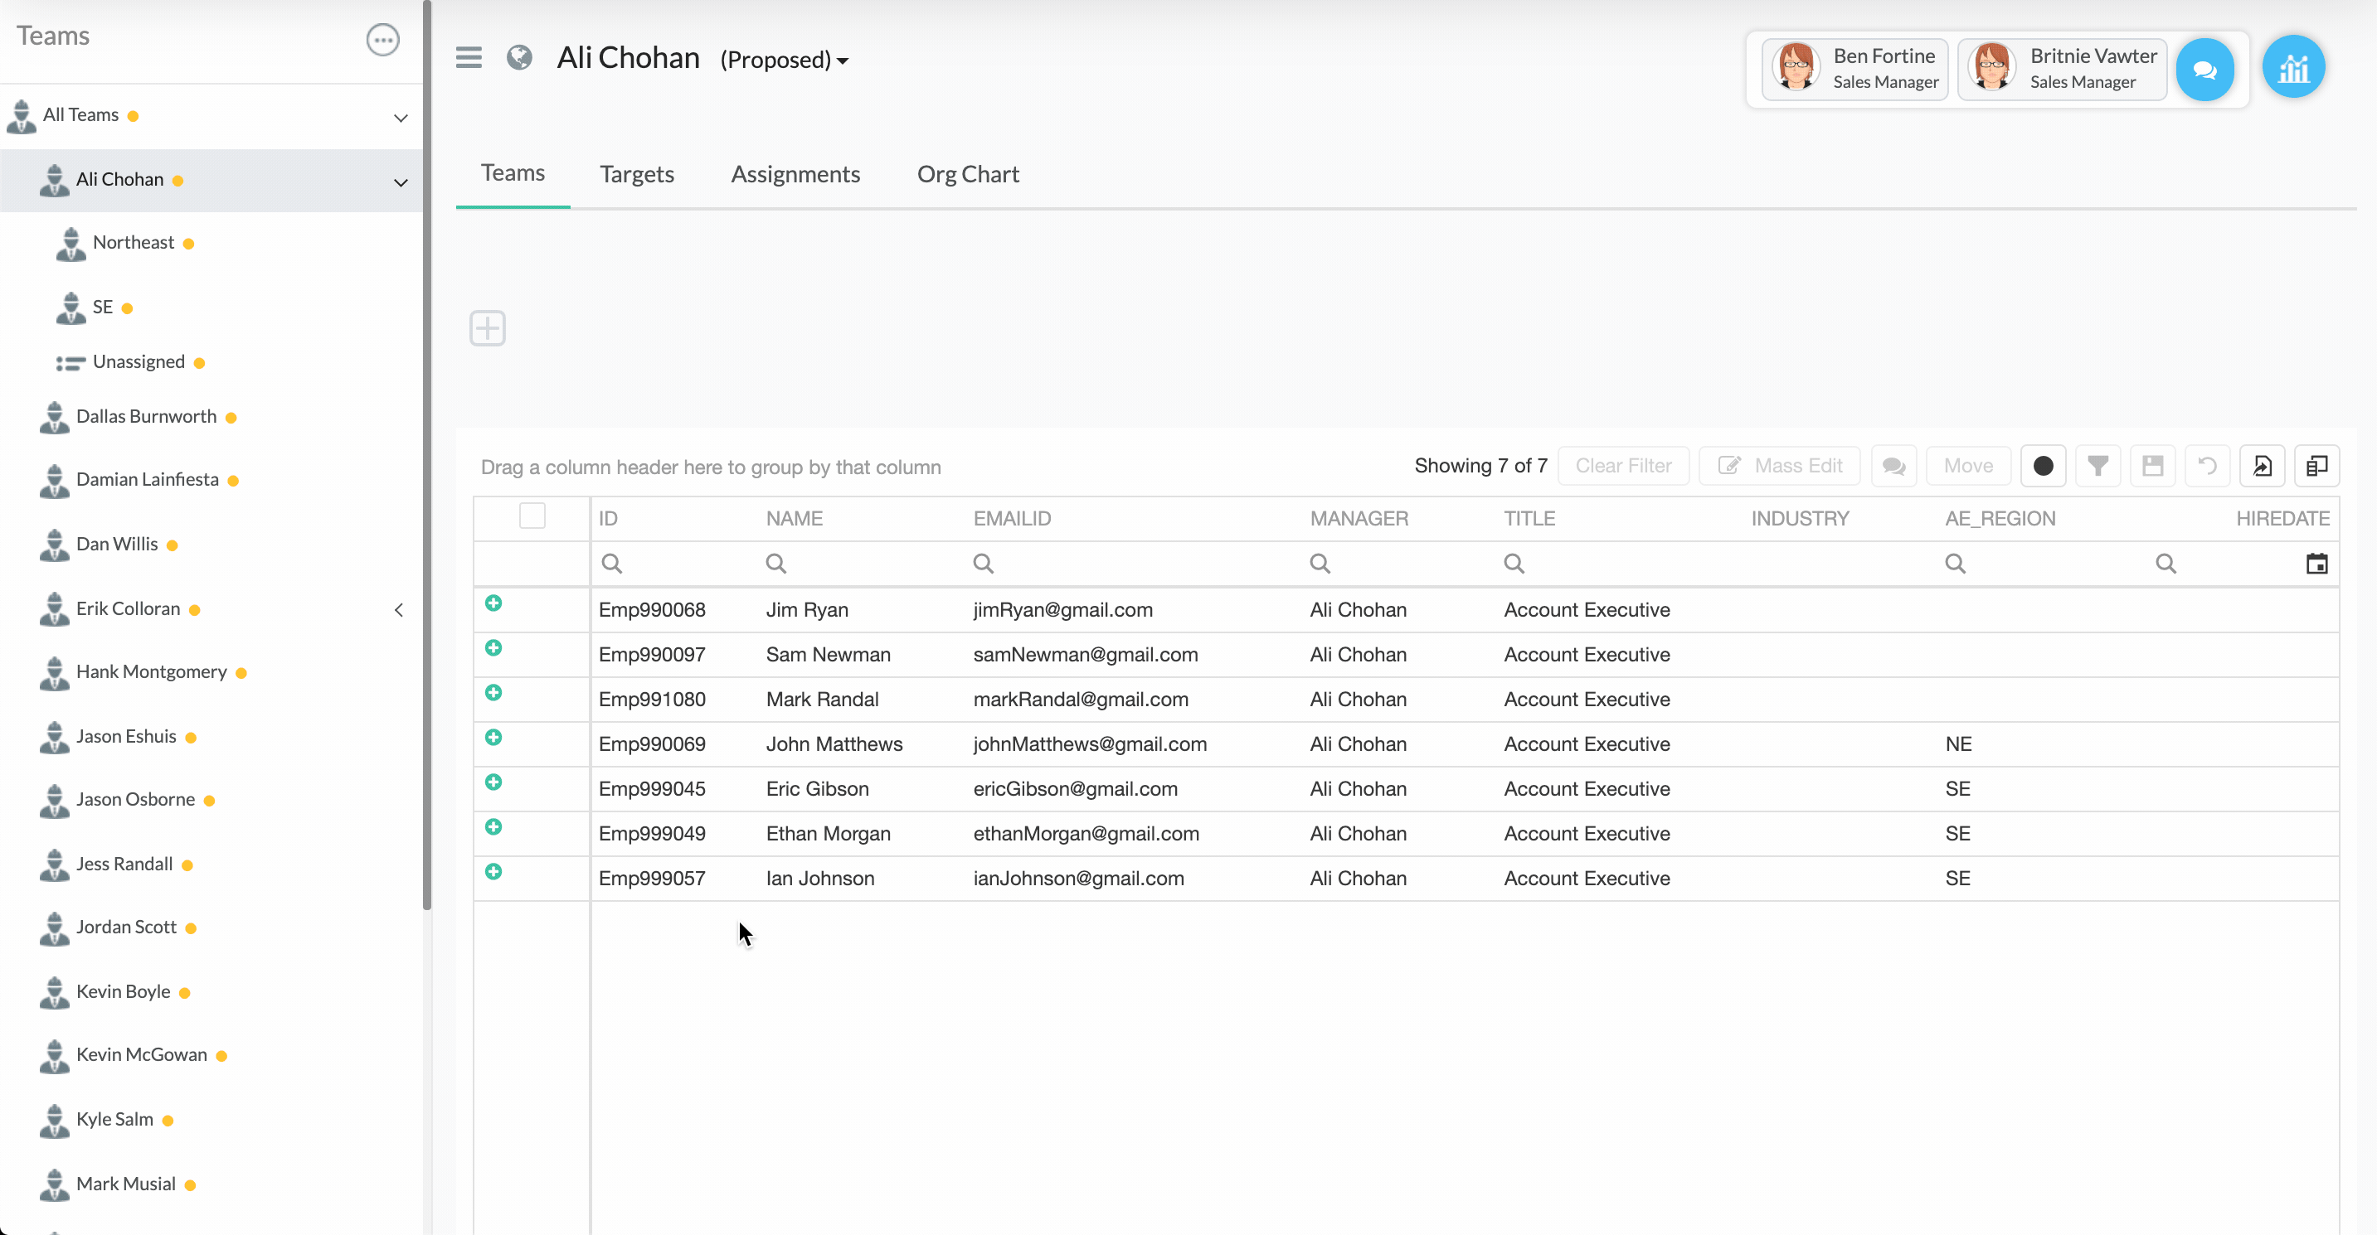Open the analytics chart icon button
Screen dimensions: 2377x1235
coord(2293,68)
